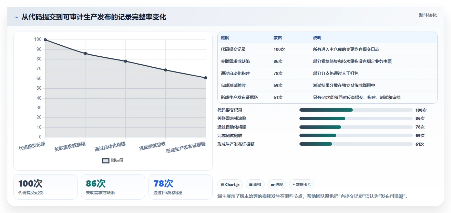Click the 69次 value in the table
Image resolution: width=451 pixels, height=213 pixels.
click(x=278, y=86)
